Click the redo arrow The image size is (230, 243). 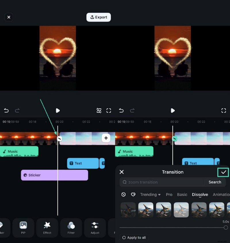click(17, 110)
